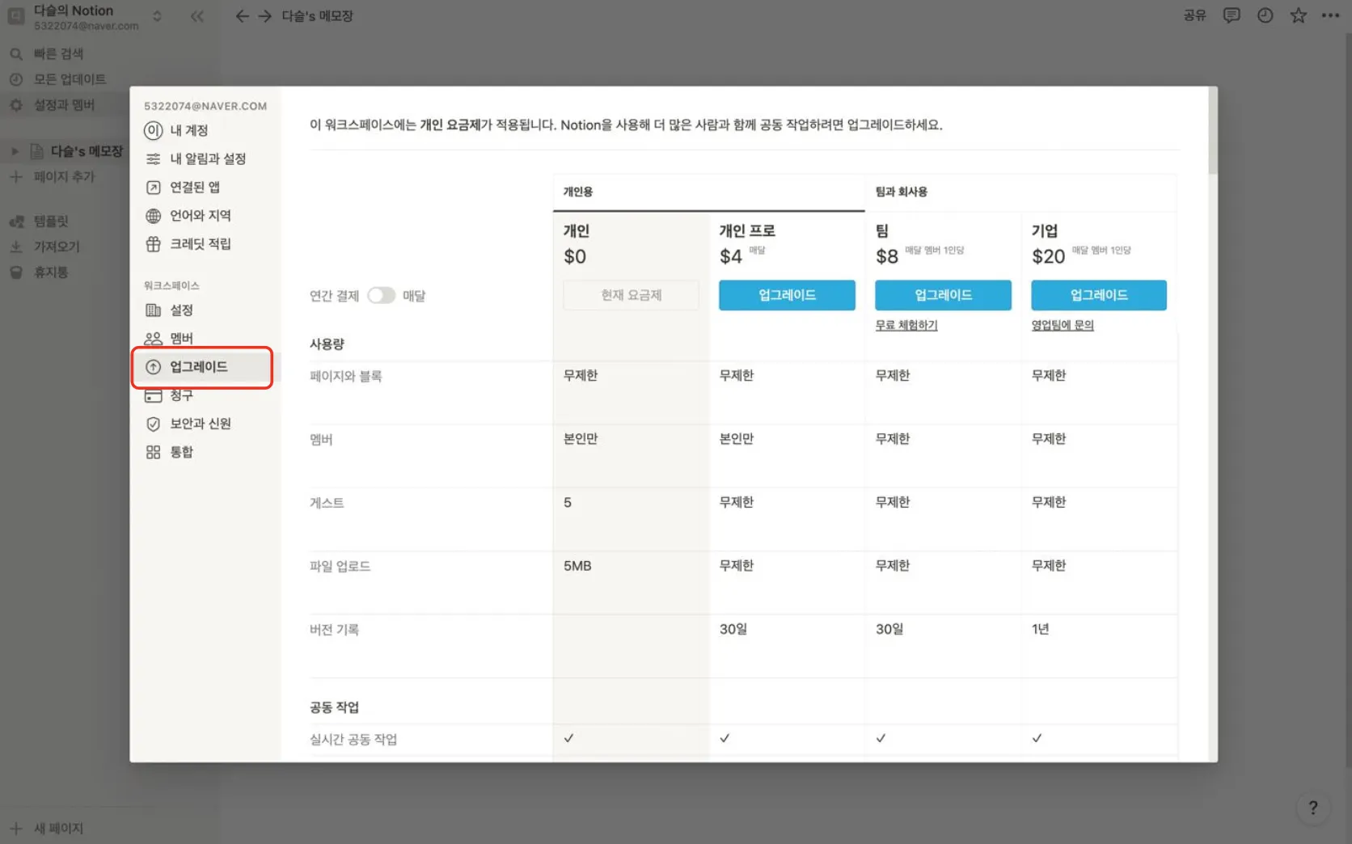
Task: Open 통합 integrations section
Action: click(206, 452)
